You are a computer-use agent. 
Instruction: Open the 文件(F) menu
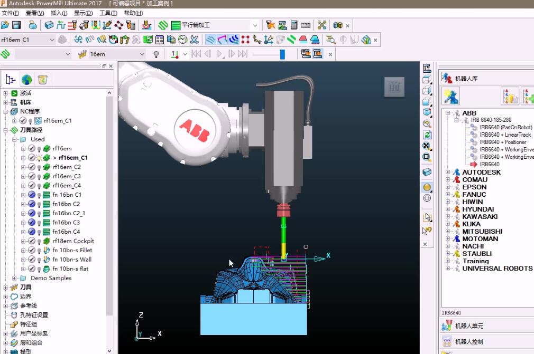pyautogui.click(x=11, y=13)
